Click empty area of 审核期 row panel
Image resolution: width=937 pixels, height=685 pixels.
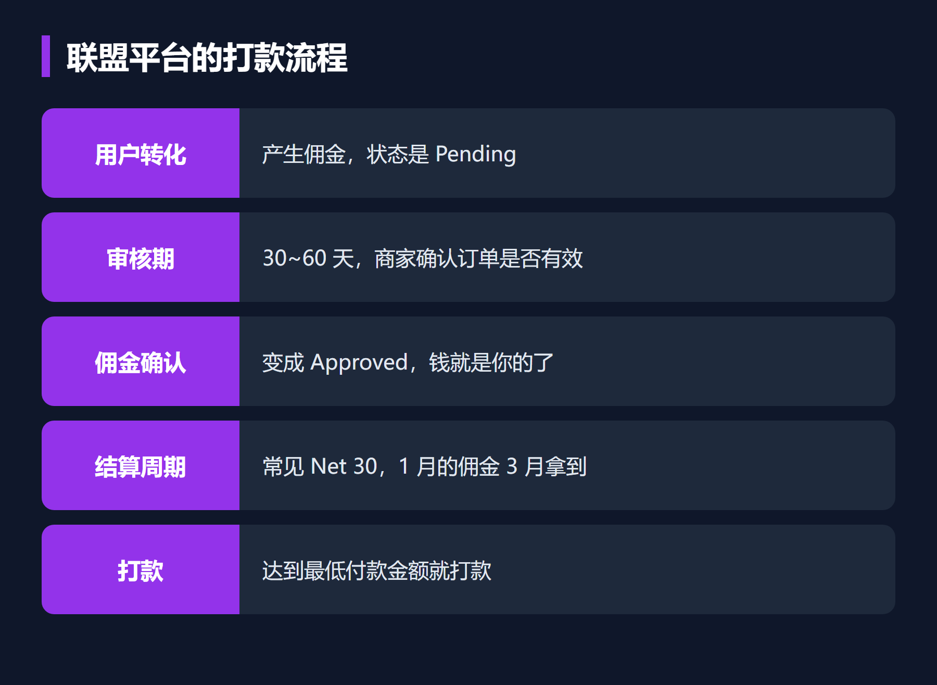(739, 257)
